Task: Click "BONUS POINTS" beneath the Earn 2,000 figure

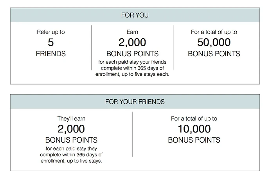Action: pyautogui.click(x=132, y=54)
